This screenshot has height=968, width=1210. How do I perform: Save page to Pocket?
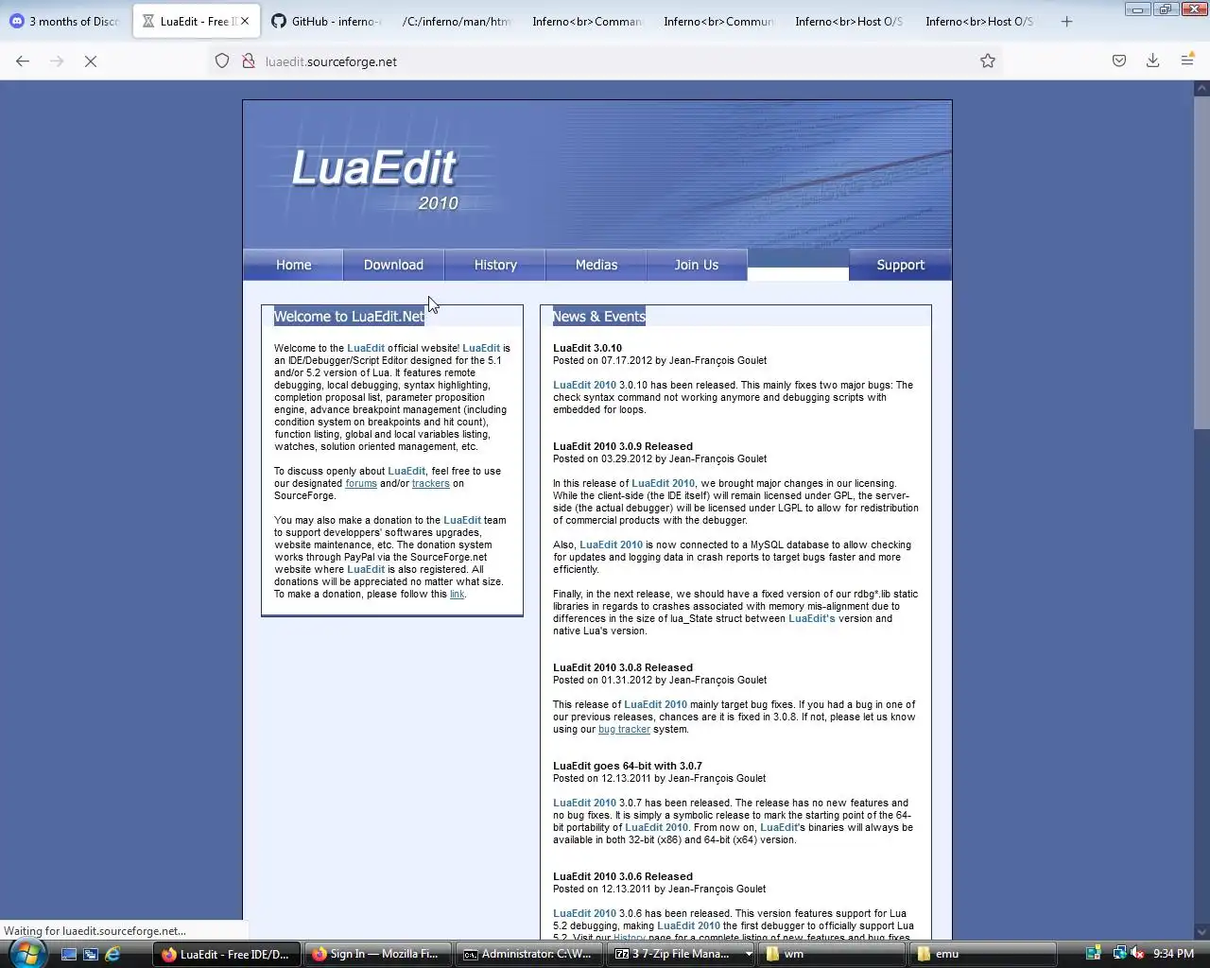[x=1119, y=61]
